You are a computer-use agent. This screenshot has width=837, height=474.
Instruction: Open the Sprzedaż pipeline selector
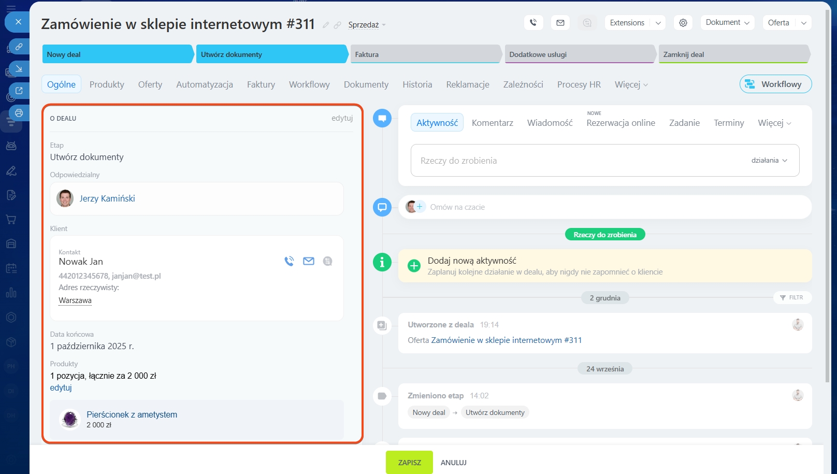(x=367, y=25)
